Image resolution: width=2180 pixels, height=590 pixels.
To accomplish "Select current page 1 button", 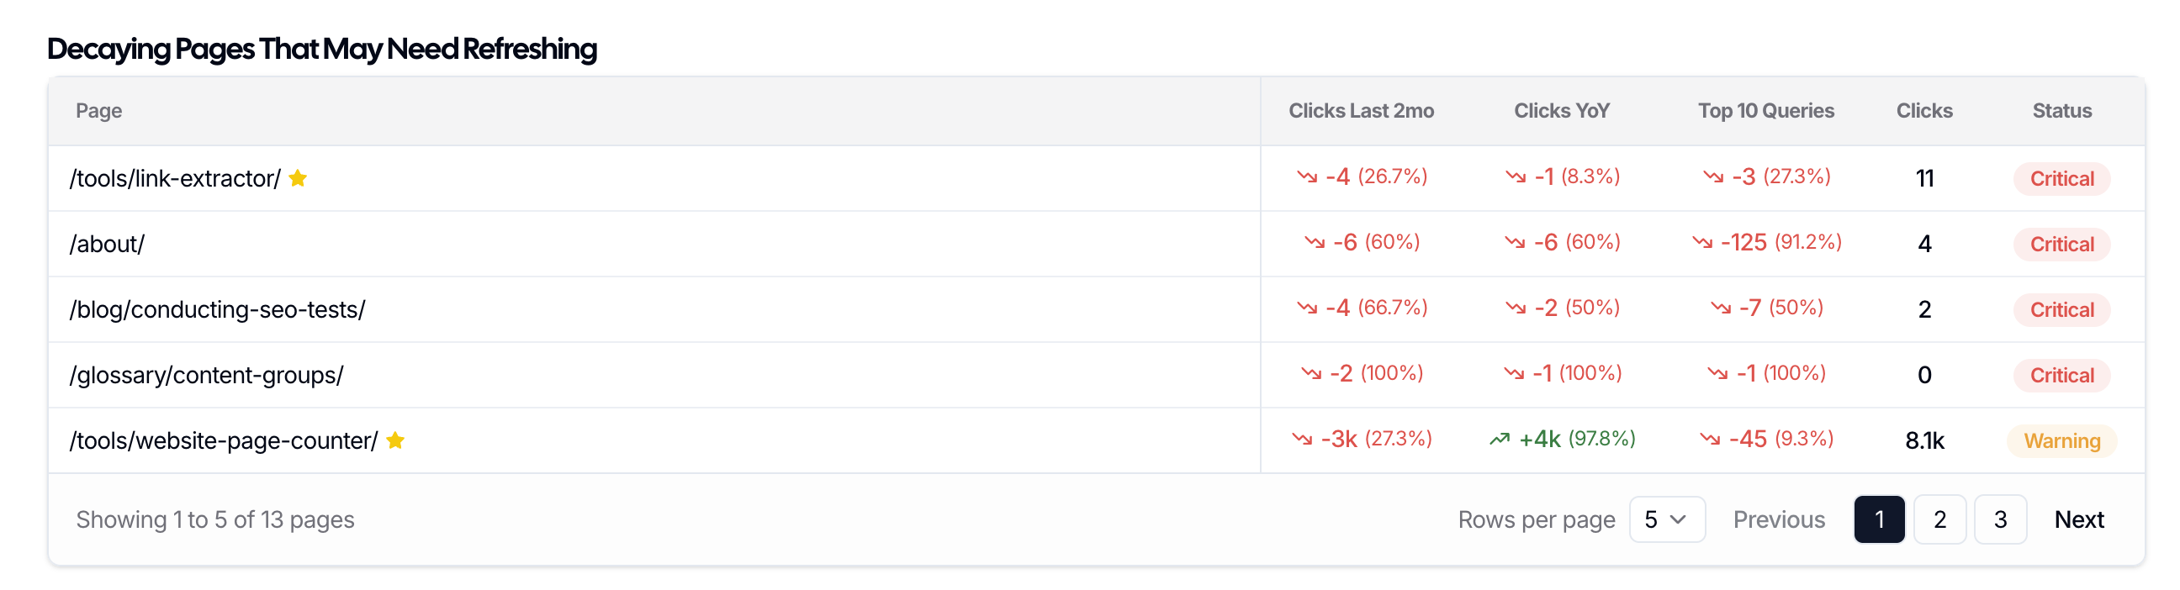I will (1879, 520).
